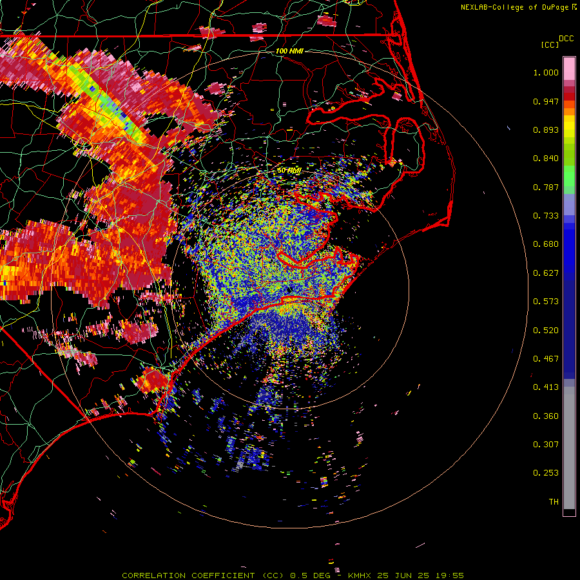Click the 0.627 scale label
This screenshot has height=580, width=580.
546,273
